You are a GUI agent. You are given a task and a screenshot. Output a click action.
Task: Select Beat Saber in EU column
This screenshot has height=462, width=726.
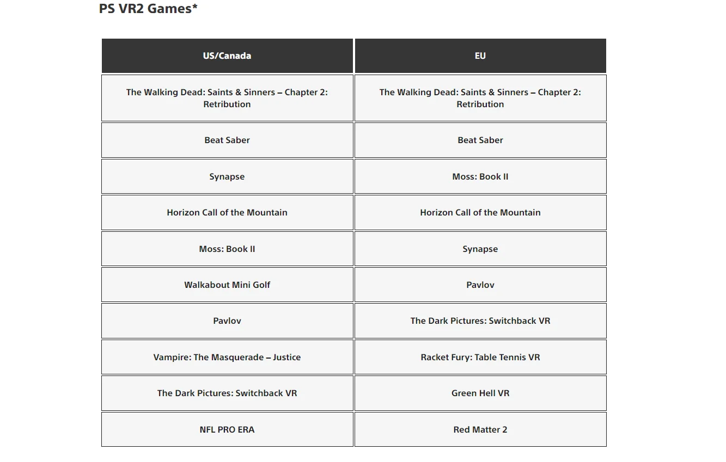[480, 140]
